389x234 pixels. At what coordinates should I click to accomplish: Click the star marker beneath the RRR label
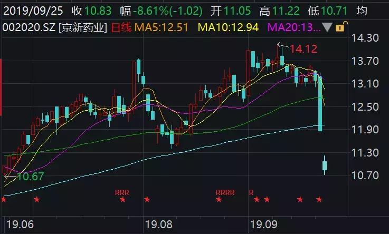[x=123, y=199]
